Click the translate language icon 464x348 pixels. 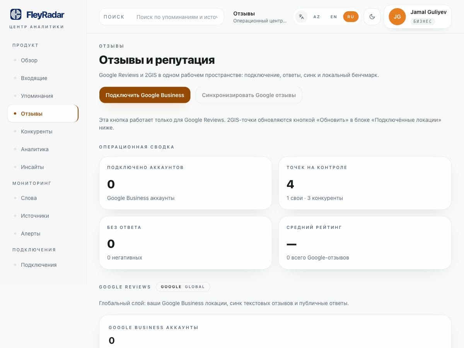click(x=302, y=17)
